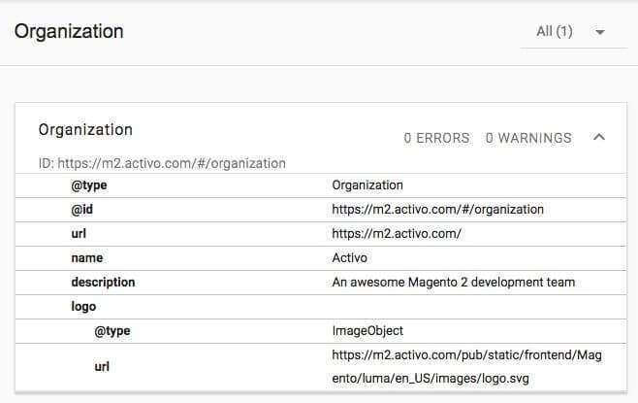The image size is (638, 403).
Task: Click the 0 WARNINGS counter
Action: (528, 138)
